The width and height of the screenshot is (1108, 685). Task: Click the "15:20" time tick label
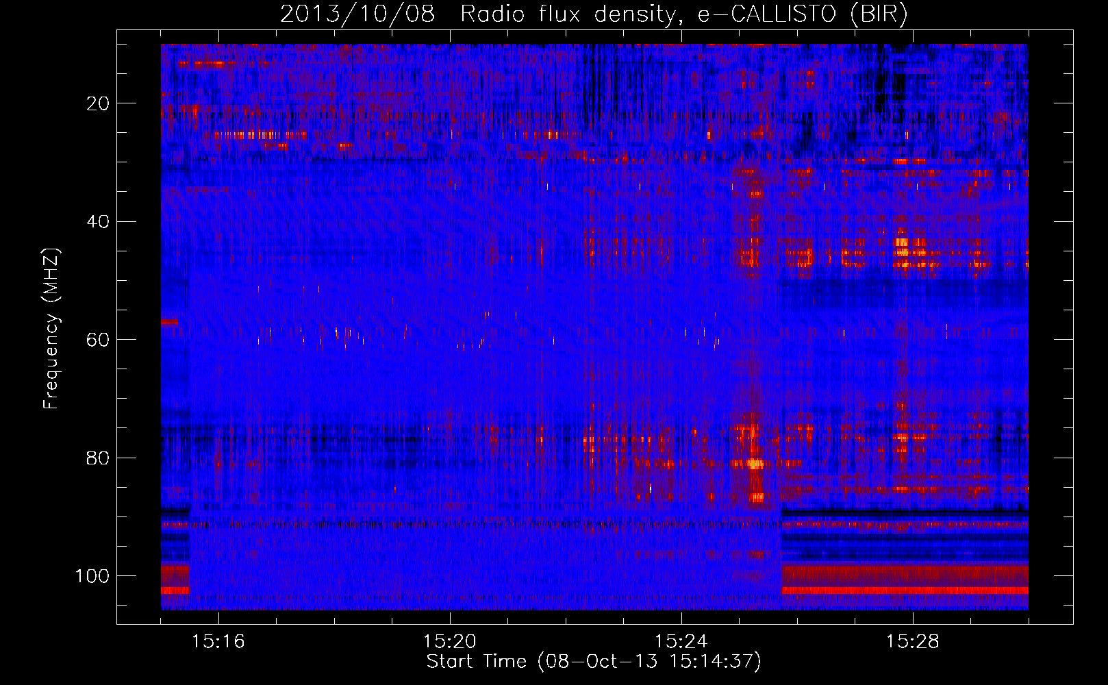pos(450,642)
